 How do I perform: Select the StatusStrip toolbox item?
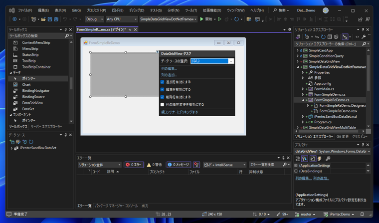pyautogui.click(x=30, y=55)
